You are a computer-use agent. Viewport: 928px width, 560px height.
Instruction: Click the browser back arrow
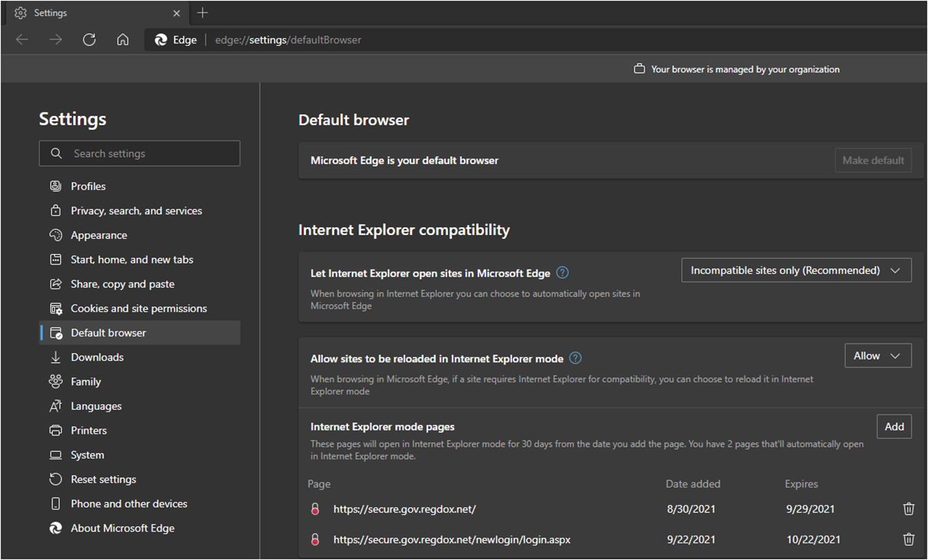pyautogui.click(x=22, y=40)
